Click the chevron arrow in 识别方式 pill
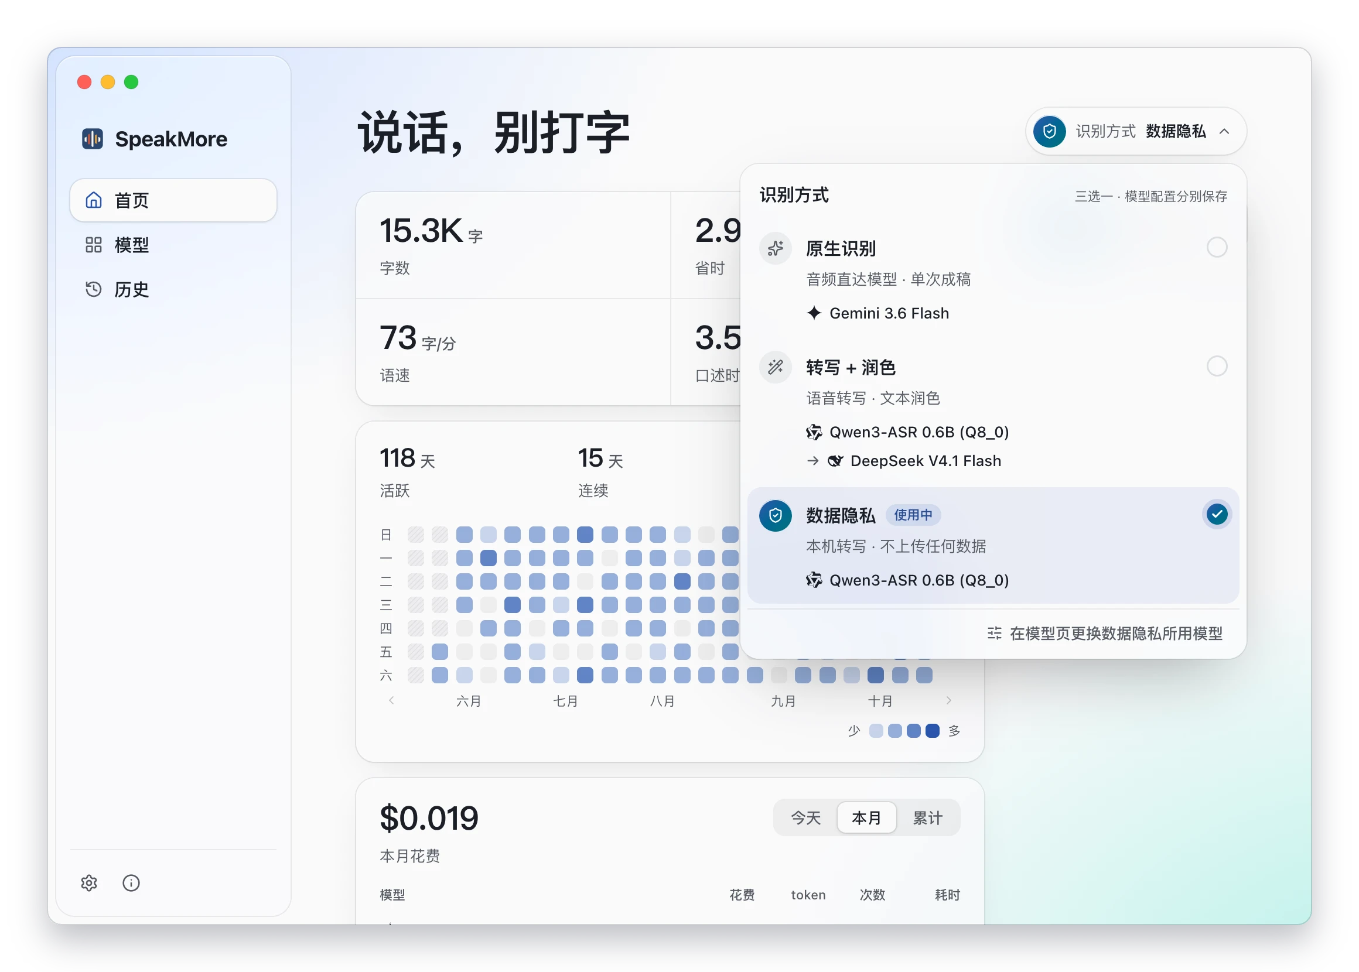Screen dimensions: 1359x972 (1224, 131)
